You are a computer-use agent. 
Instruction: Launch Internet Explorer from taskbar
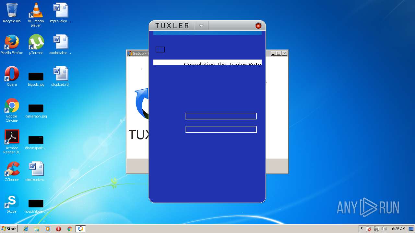tap(26, 229)
